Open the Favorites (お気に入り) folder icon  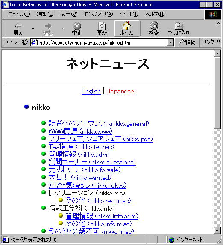tap(179, 26)
